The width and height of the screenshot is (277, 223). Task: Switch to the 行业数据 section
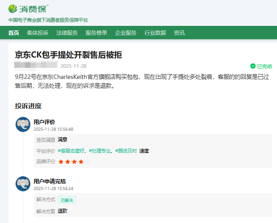155,33
